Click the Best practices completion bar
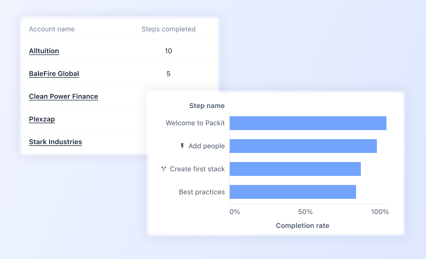This screenshot has width=426, height=259. click(293, 192)
